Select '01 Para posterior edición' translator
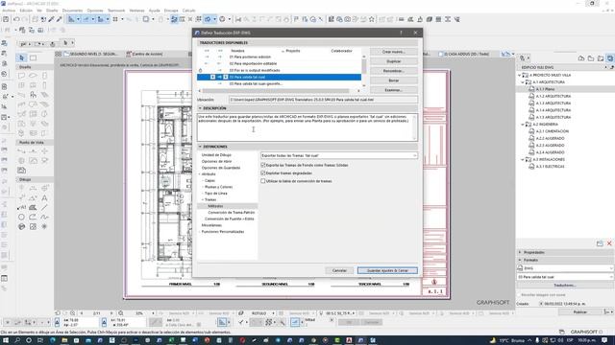615x345 pixels. (x=250, y=57)
